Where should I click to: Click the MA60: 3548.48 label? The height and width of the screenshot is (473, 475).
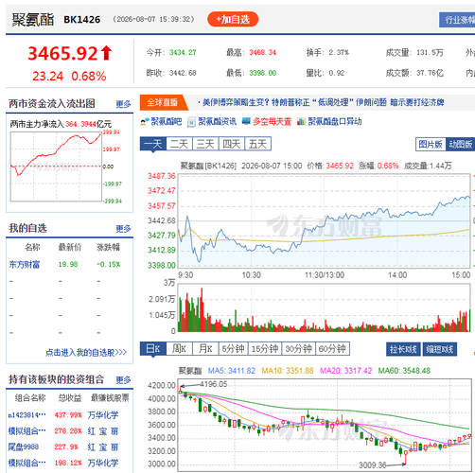tap(404, 371)
